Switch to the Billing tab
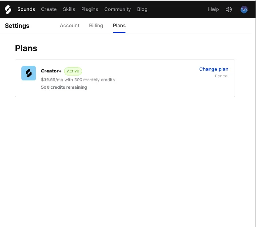Image resolution: width=256 pixels, height=227 pixels. click(x=96, y=25)
